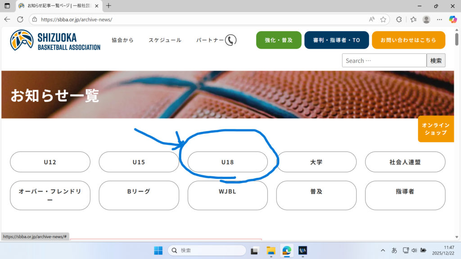The height and width of the screenshot is (259, 461).
Task: Open the オンラインショップ side banner
Action: [435, 129]
